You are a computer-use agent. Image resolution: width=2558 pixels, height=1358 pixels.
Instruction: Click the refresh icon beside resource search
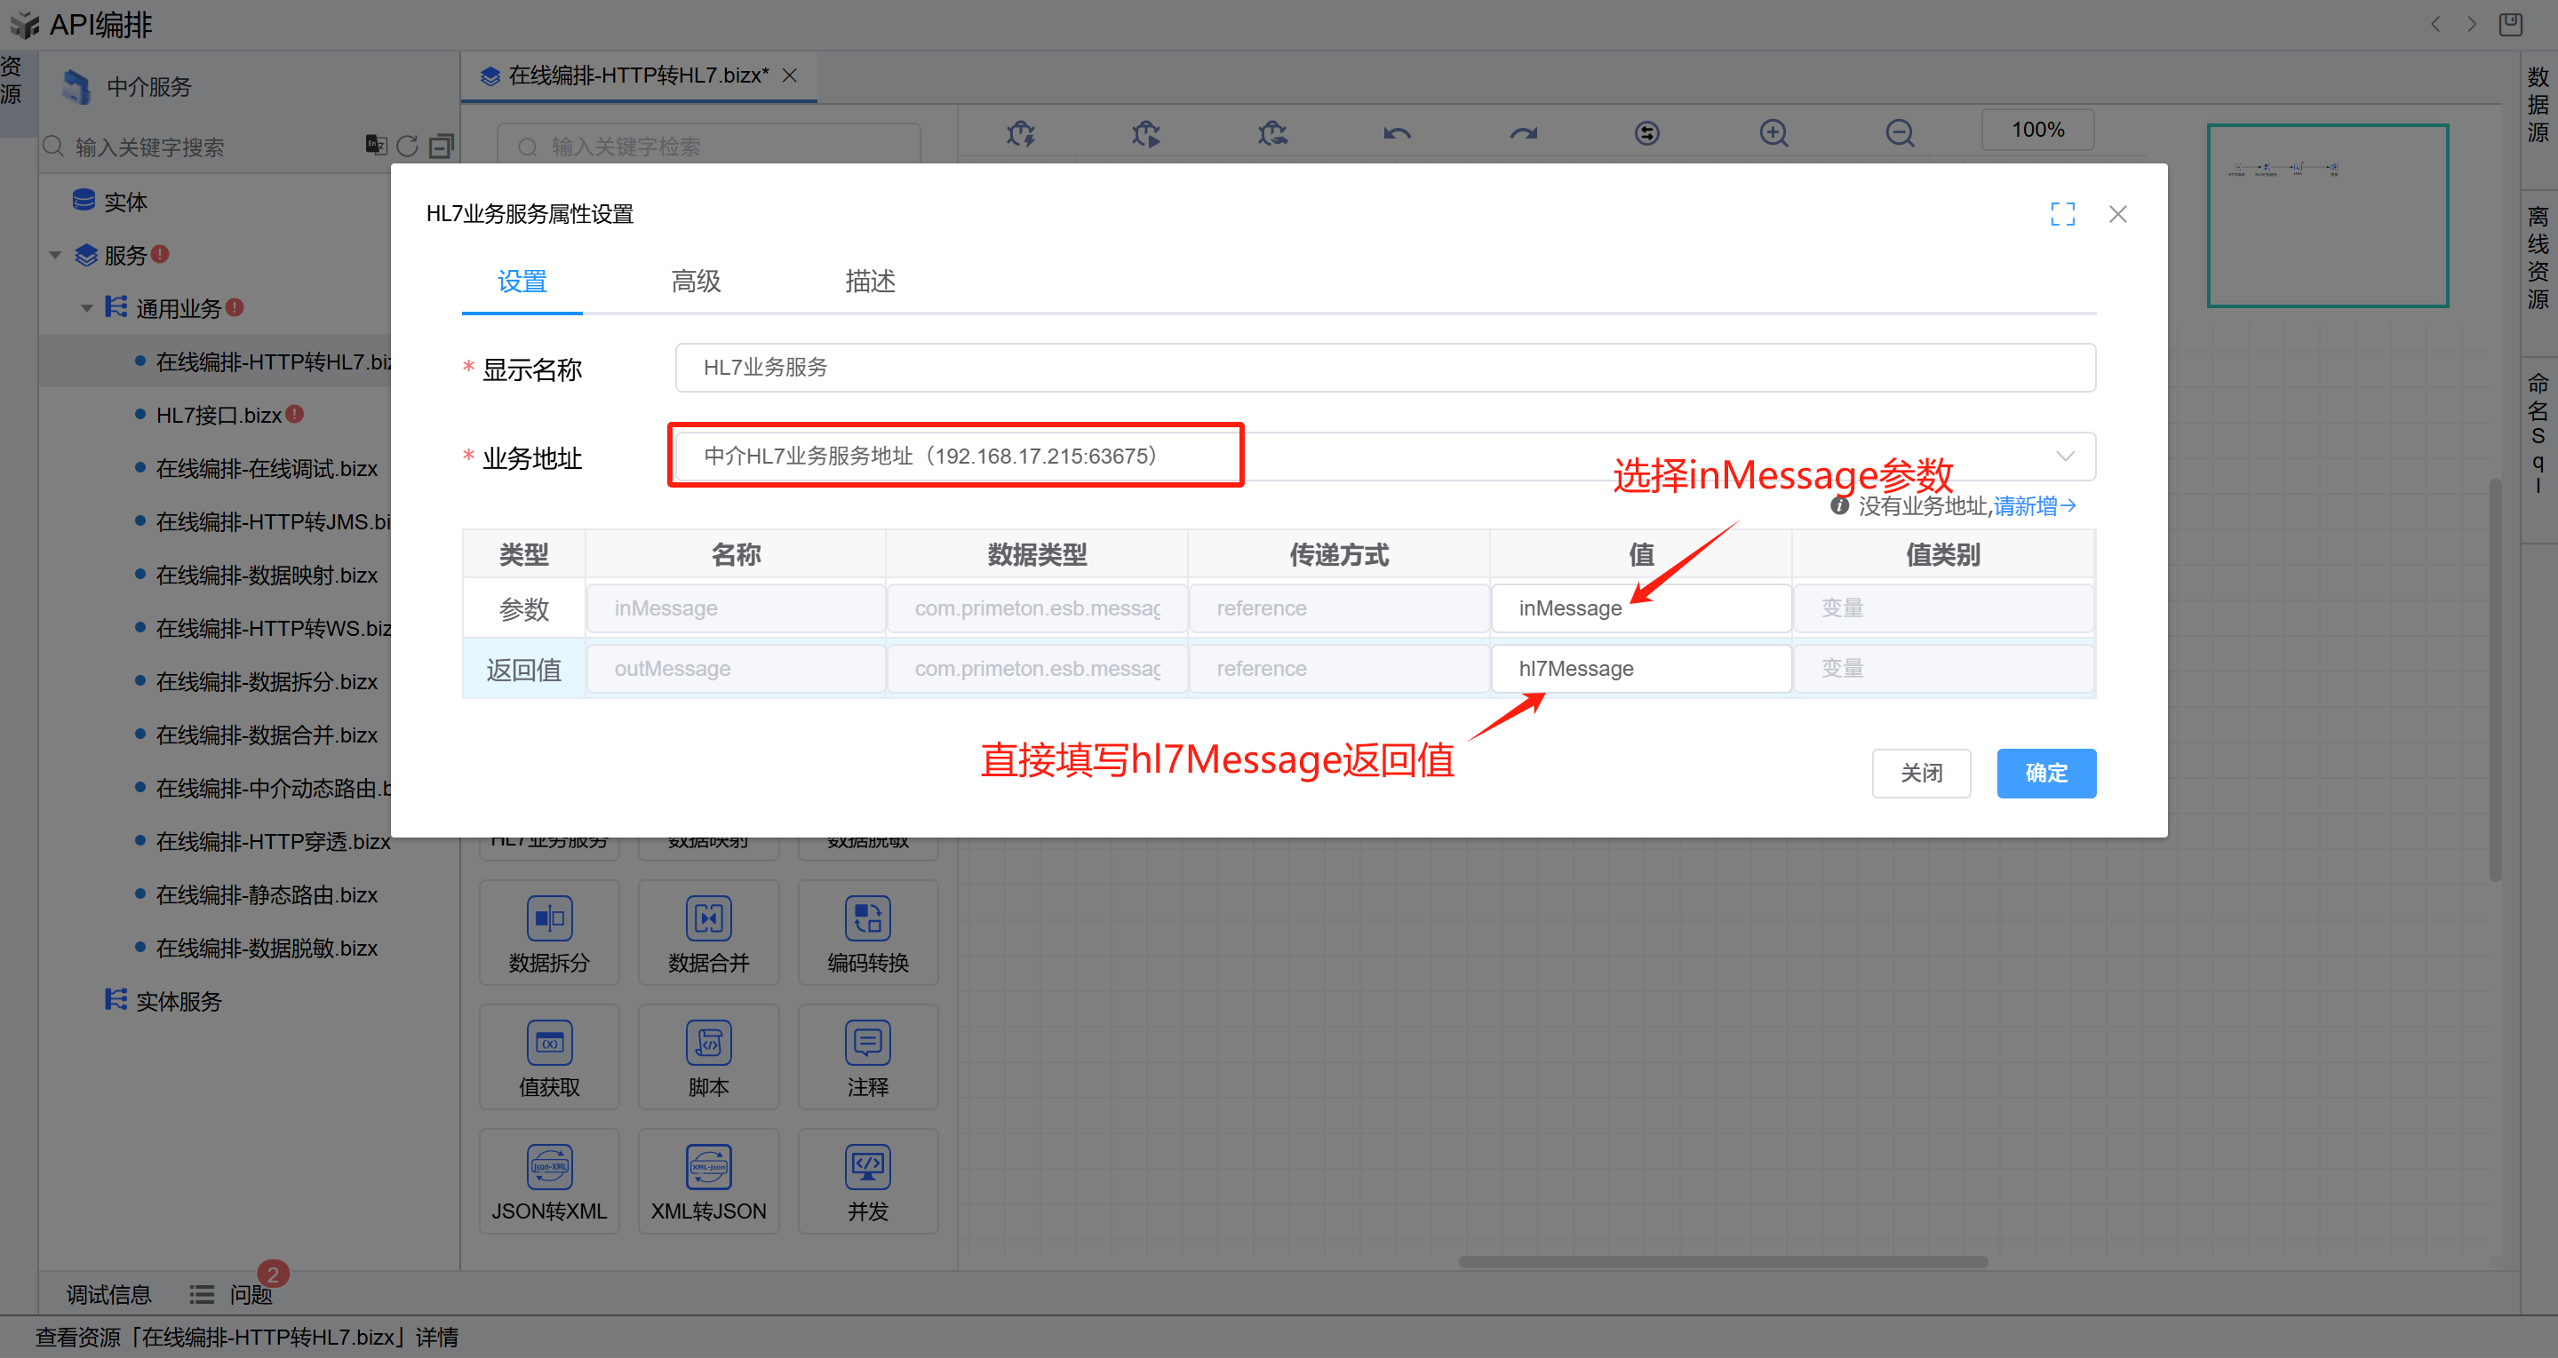point(407,146)
